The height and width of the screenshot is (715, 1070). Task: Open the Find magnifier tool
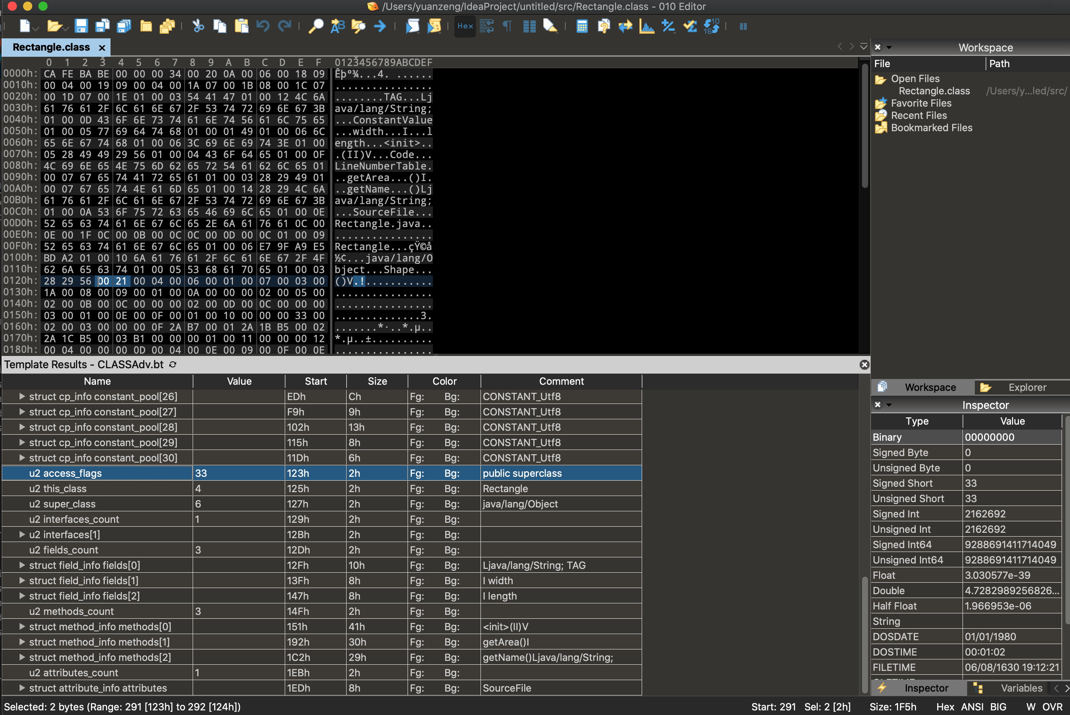tap(315, 26)
